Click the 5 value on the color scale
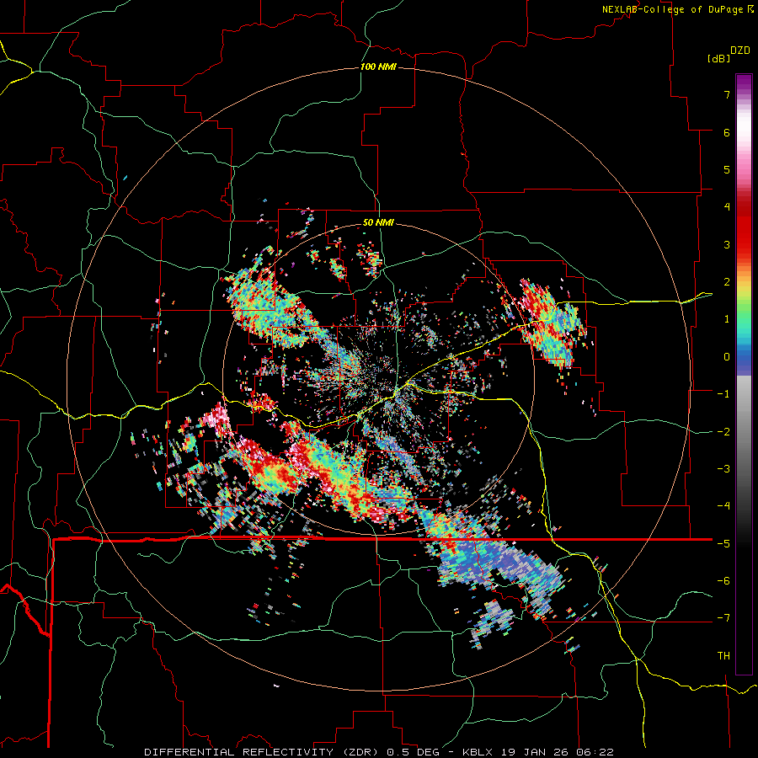This screenshot has width=758, height=758. (x=727, y=169)
